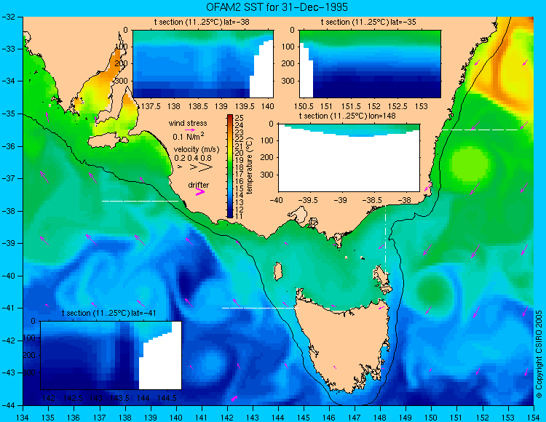The width and height of the screenshot is (546, 422).
Task: Open the lat=-38 temperature section inset plot
Action: (x=203, y=64)
